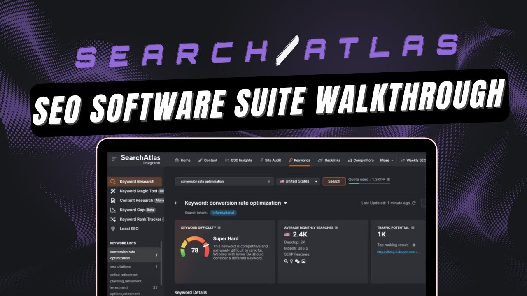
Task: Click the Site Audit lightning icon
Action: (x=261, y=160)
